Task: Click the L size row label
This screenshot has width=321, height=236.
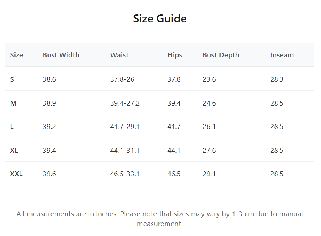Action: point(12,126)
